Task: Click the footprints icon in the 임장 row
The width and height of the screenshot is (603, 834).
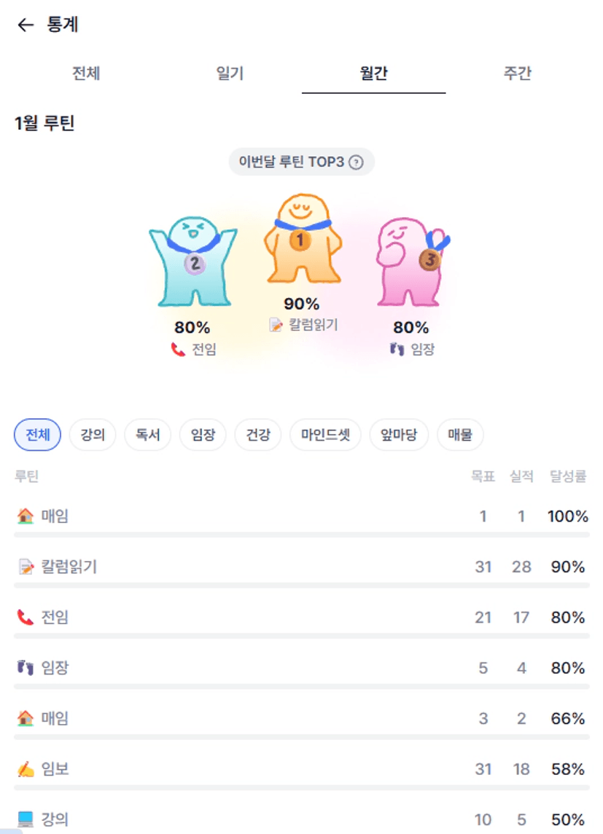Action: 26,668
